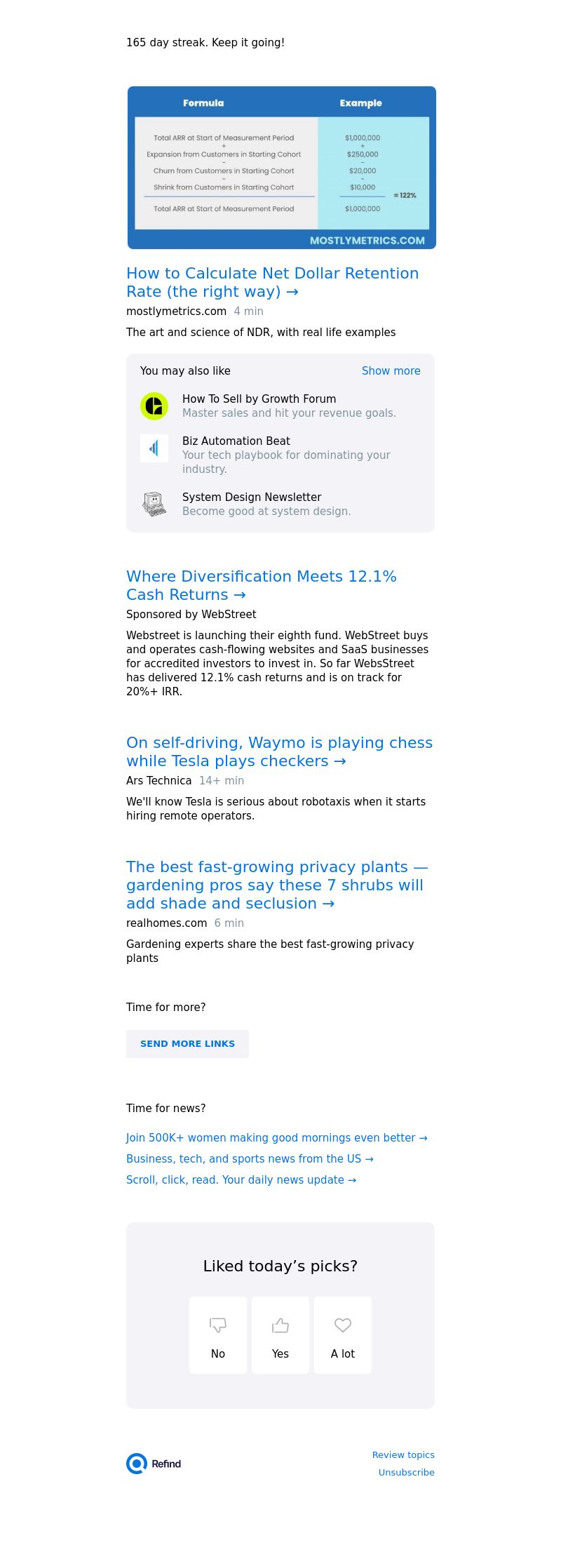561x1545 pixels.
Task: Open the WebStreet 12.1% Cash Returns link
Action: pyautogui.click(x=261, y=585)
